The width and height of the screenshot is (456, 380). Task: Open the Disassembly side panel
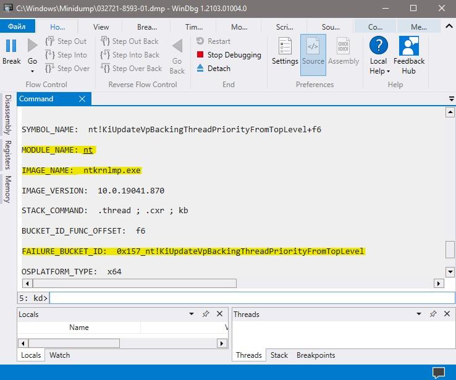tap(8, 114)
